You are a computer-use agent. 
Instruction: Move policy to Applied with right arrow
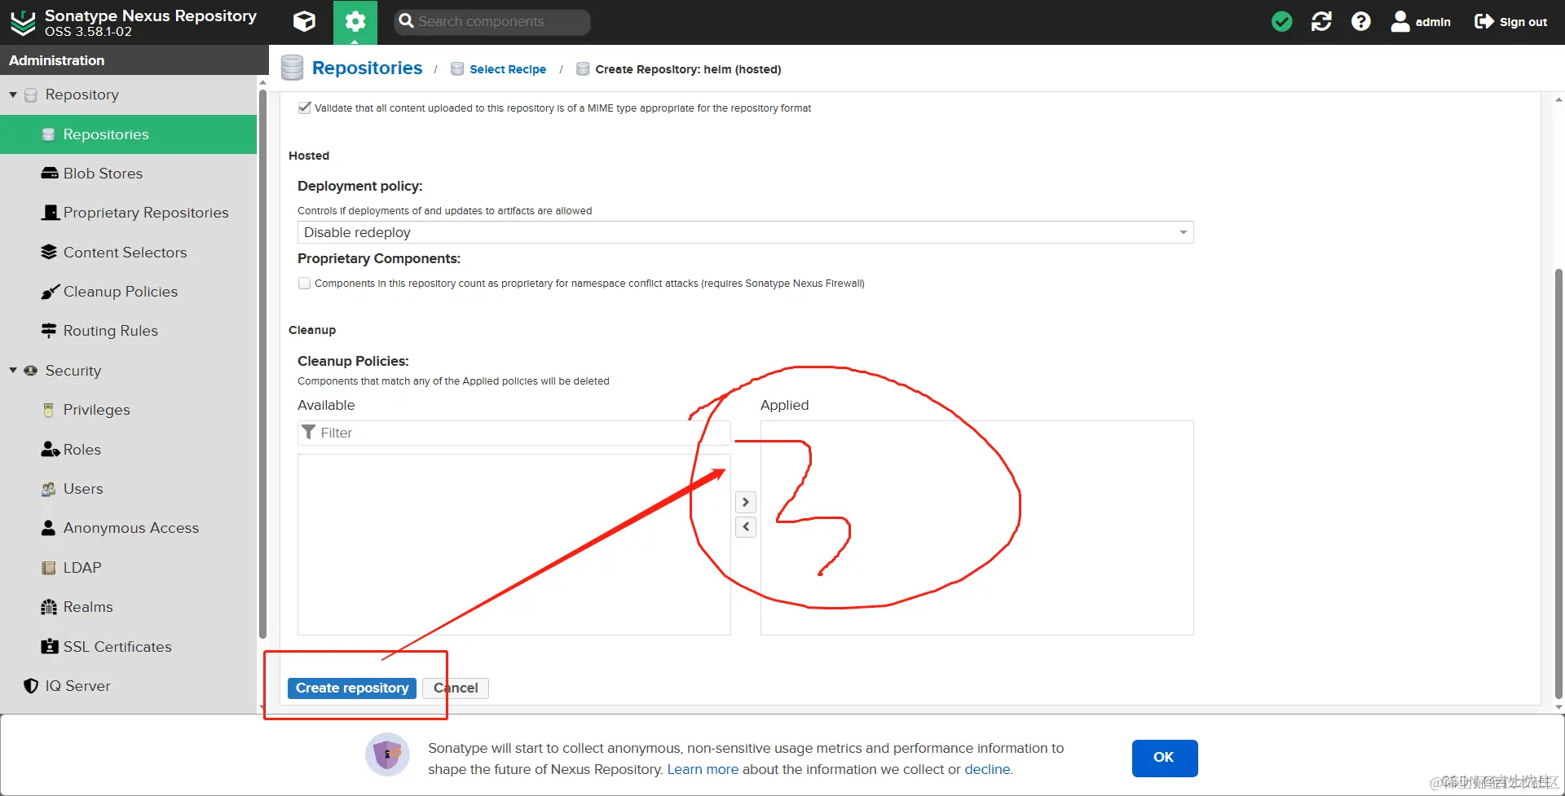tap(746, 503)
